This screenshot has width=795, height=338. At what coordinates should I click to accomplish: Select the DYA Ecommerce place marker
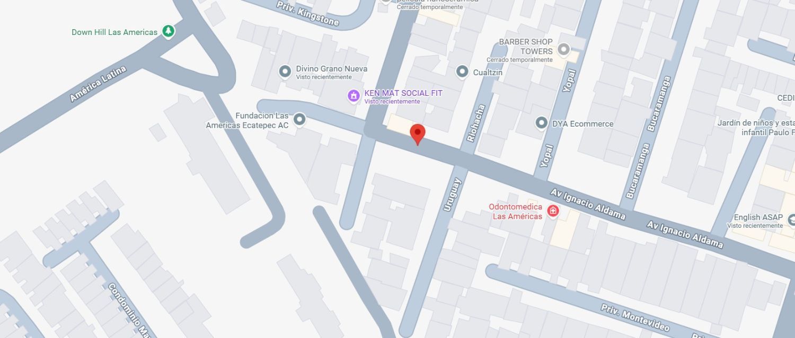541,123
